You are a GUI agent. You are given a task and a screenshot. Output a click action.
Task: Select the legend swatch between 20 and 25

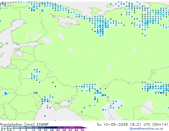[47, 128]
